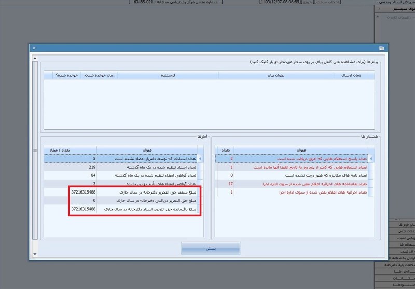Select the اسناد تنظیم شده row showing 219
Screen dimensions: 415x289
150,167
